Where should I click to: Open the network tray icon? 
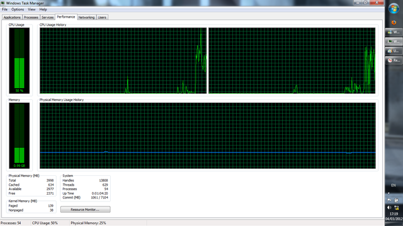click(x=397, y=208)
